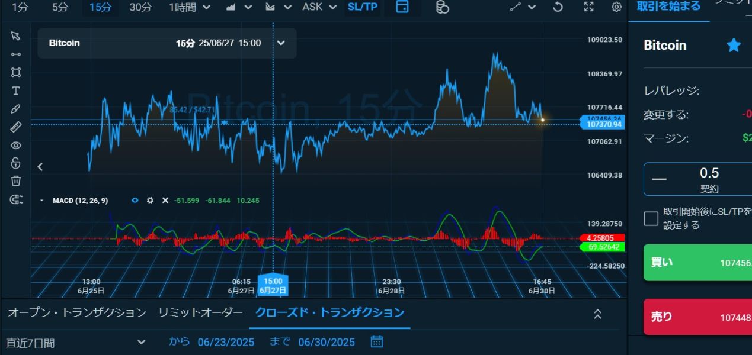Open chart type dropdown arrow
Image resolution: width=752 pixels, height=355 pixels.
(248, 7)
